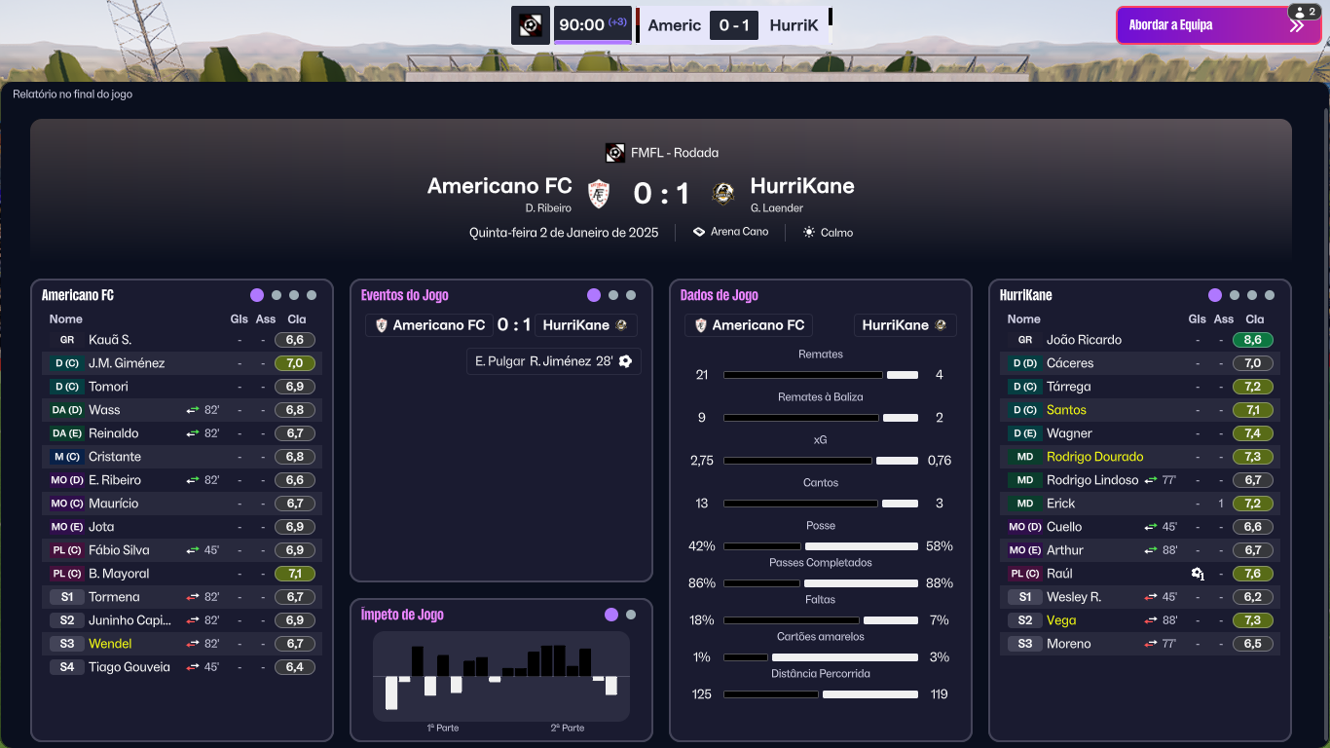The image size is (1330, 748).
Task: Open player Rodrigo Dourado in HurriKane list
Action: [1094, 457]
